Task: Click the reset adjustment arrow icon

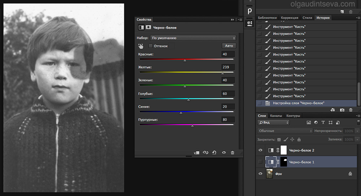Action: click(x=214, y=153)
